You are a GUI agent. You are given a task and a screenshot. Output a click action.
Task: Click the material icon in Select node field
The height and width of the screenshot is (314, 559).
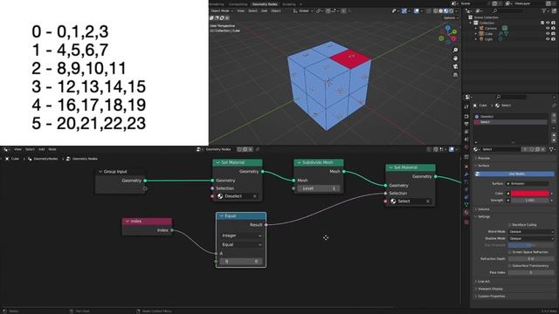pos(393,201)
